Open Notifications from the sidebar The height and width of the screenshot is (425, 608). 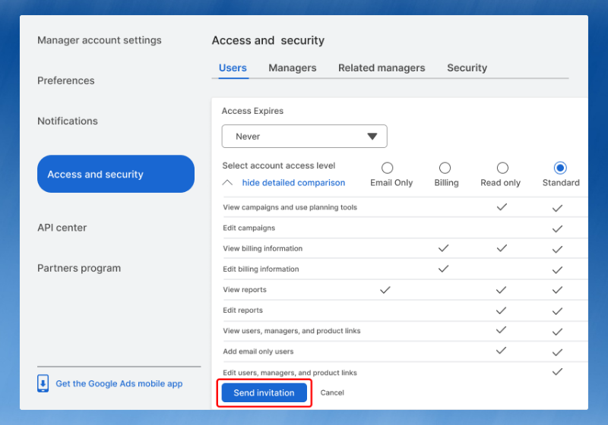click(x=68, y=121)
